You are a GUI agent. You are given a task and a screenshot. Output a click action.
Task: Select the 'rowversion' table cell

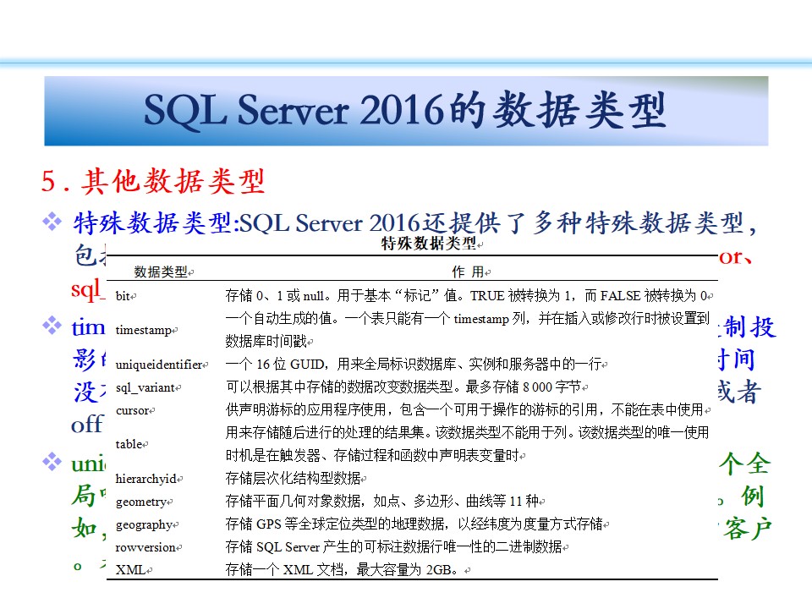click(x=145, y=547)
